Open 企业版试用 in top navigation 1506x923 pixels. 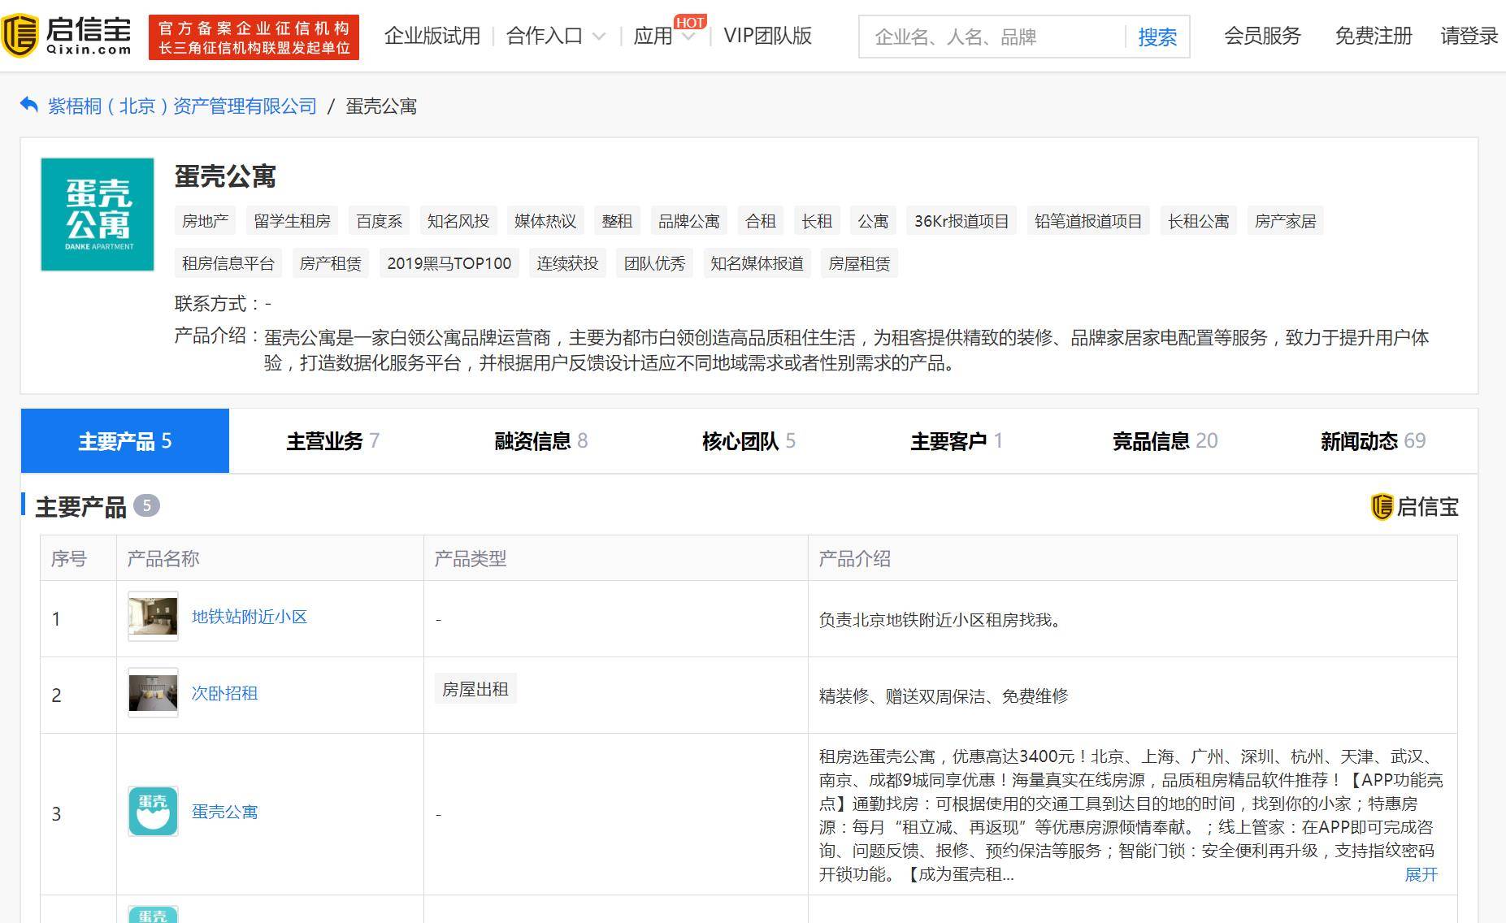[x=432, y=37]
